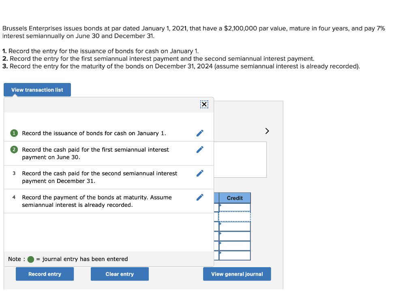Screen dimensions: 415x291
Task: Click the fifth Credit input cell
Action: (x=235, y=246)
